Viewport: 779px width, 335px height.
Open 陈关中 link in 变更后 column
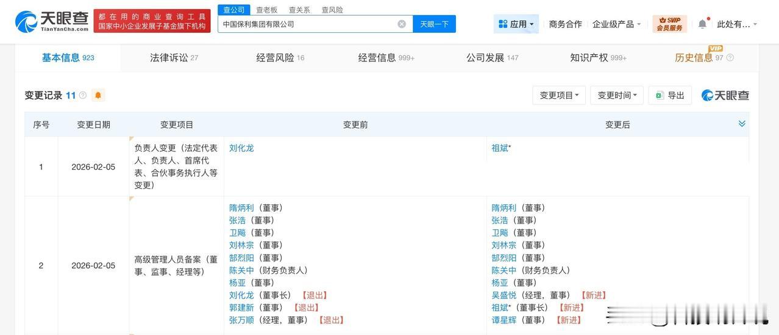504,270
